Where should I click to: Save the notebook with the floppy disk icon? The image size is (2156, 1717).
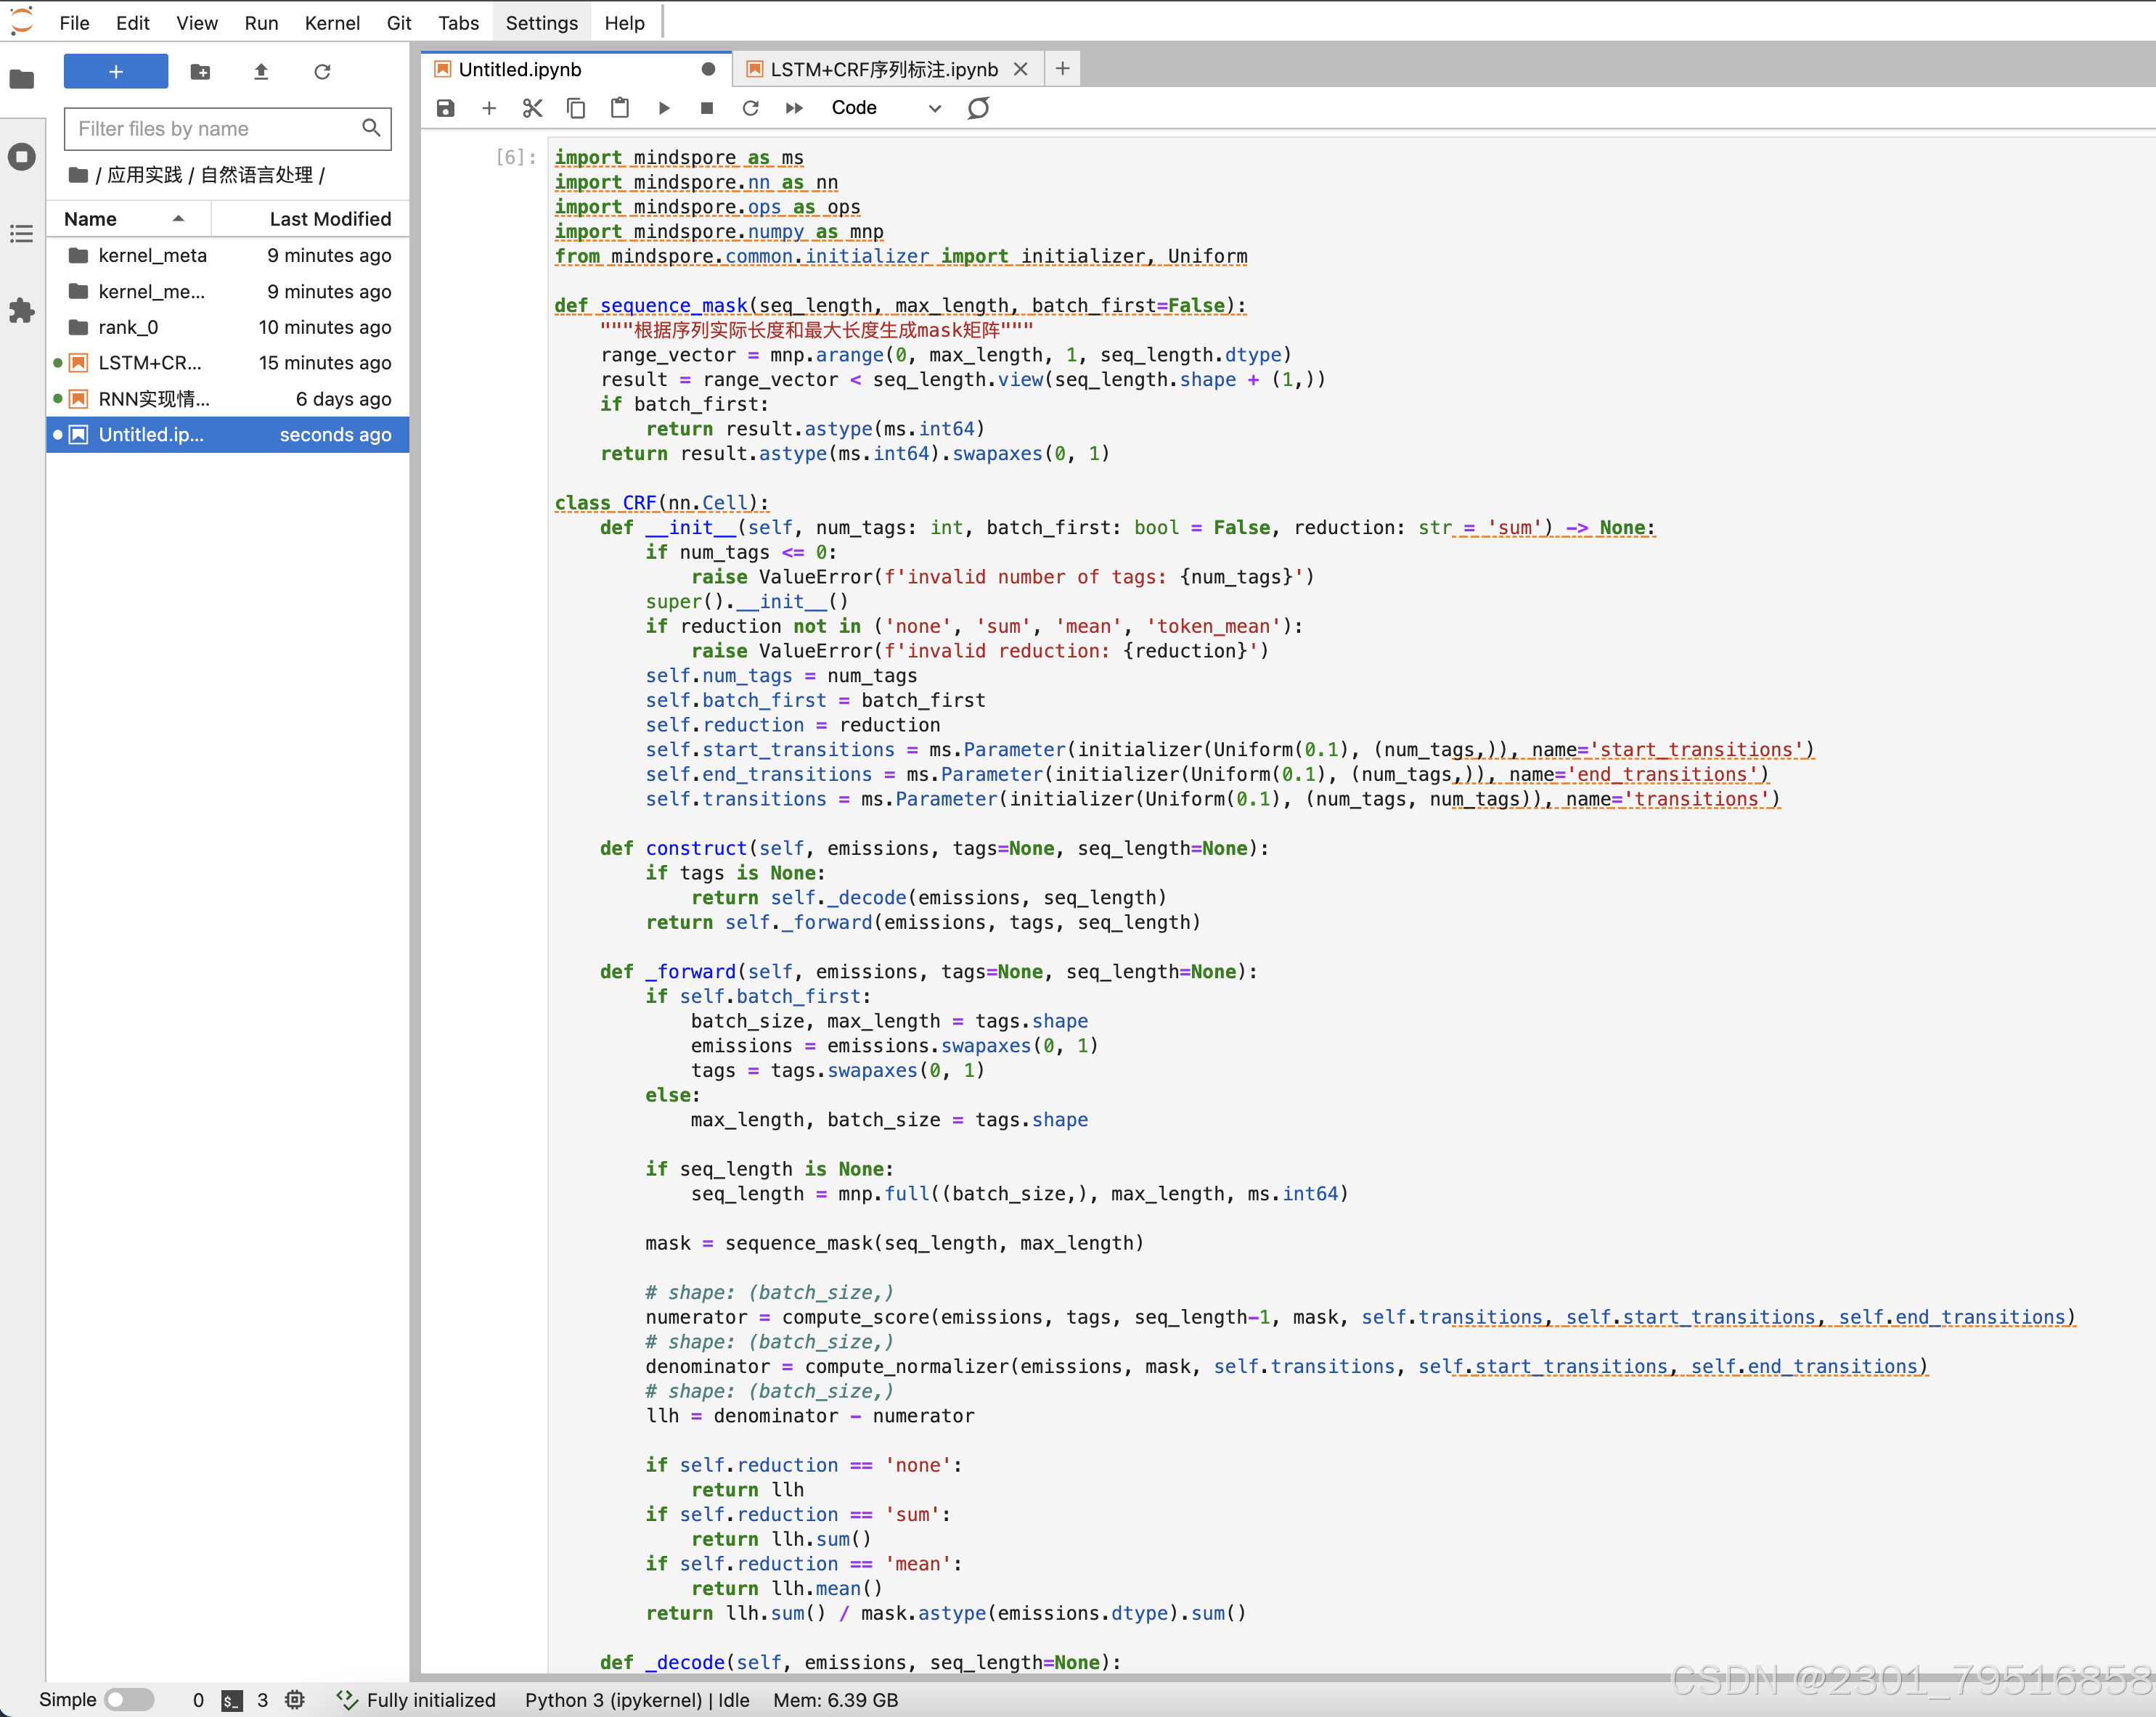(446, 108)
